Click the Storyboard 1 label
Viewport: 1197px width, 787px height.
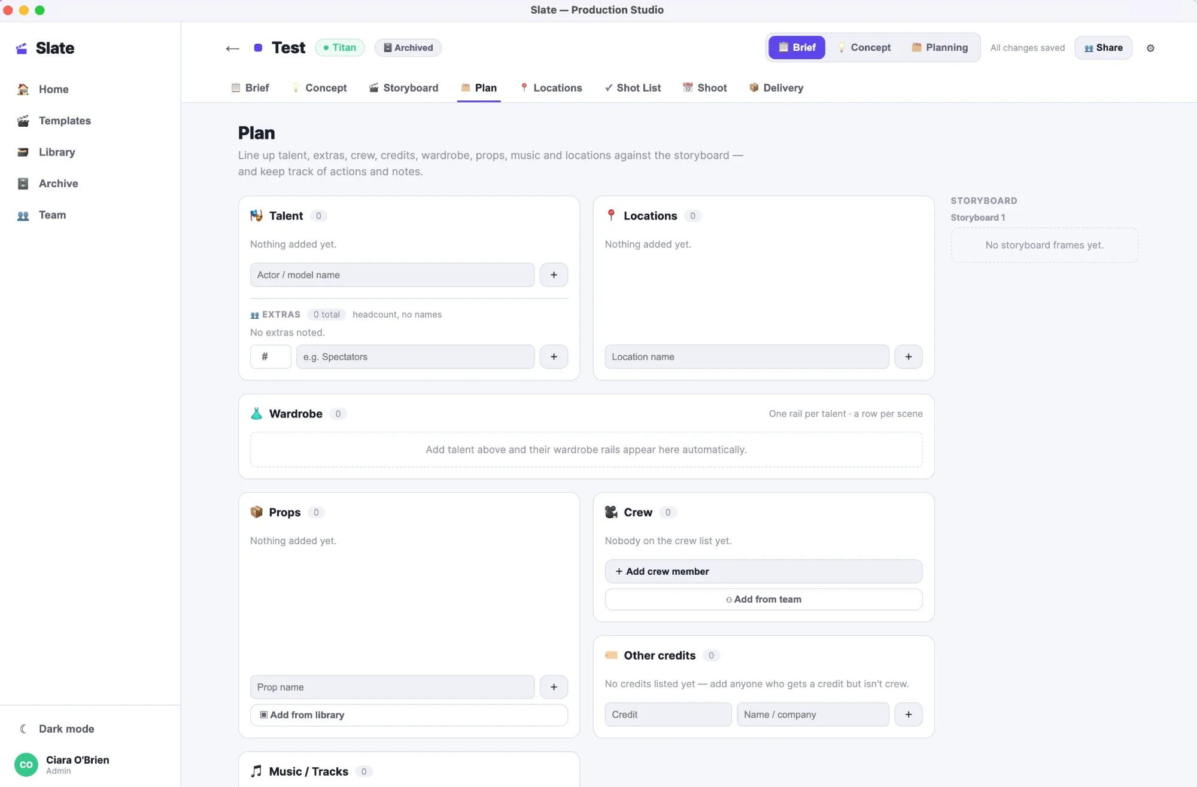pos(978,218)
